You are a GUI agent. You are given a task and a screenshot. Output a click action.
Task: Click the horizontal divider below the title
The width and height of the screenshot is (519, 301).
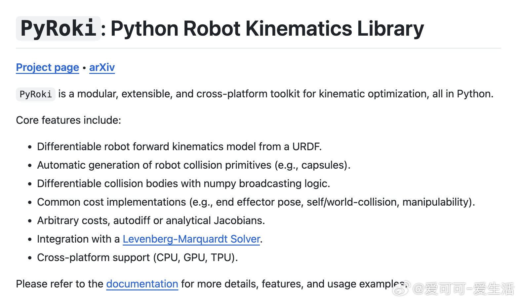tap(259, 48)
